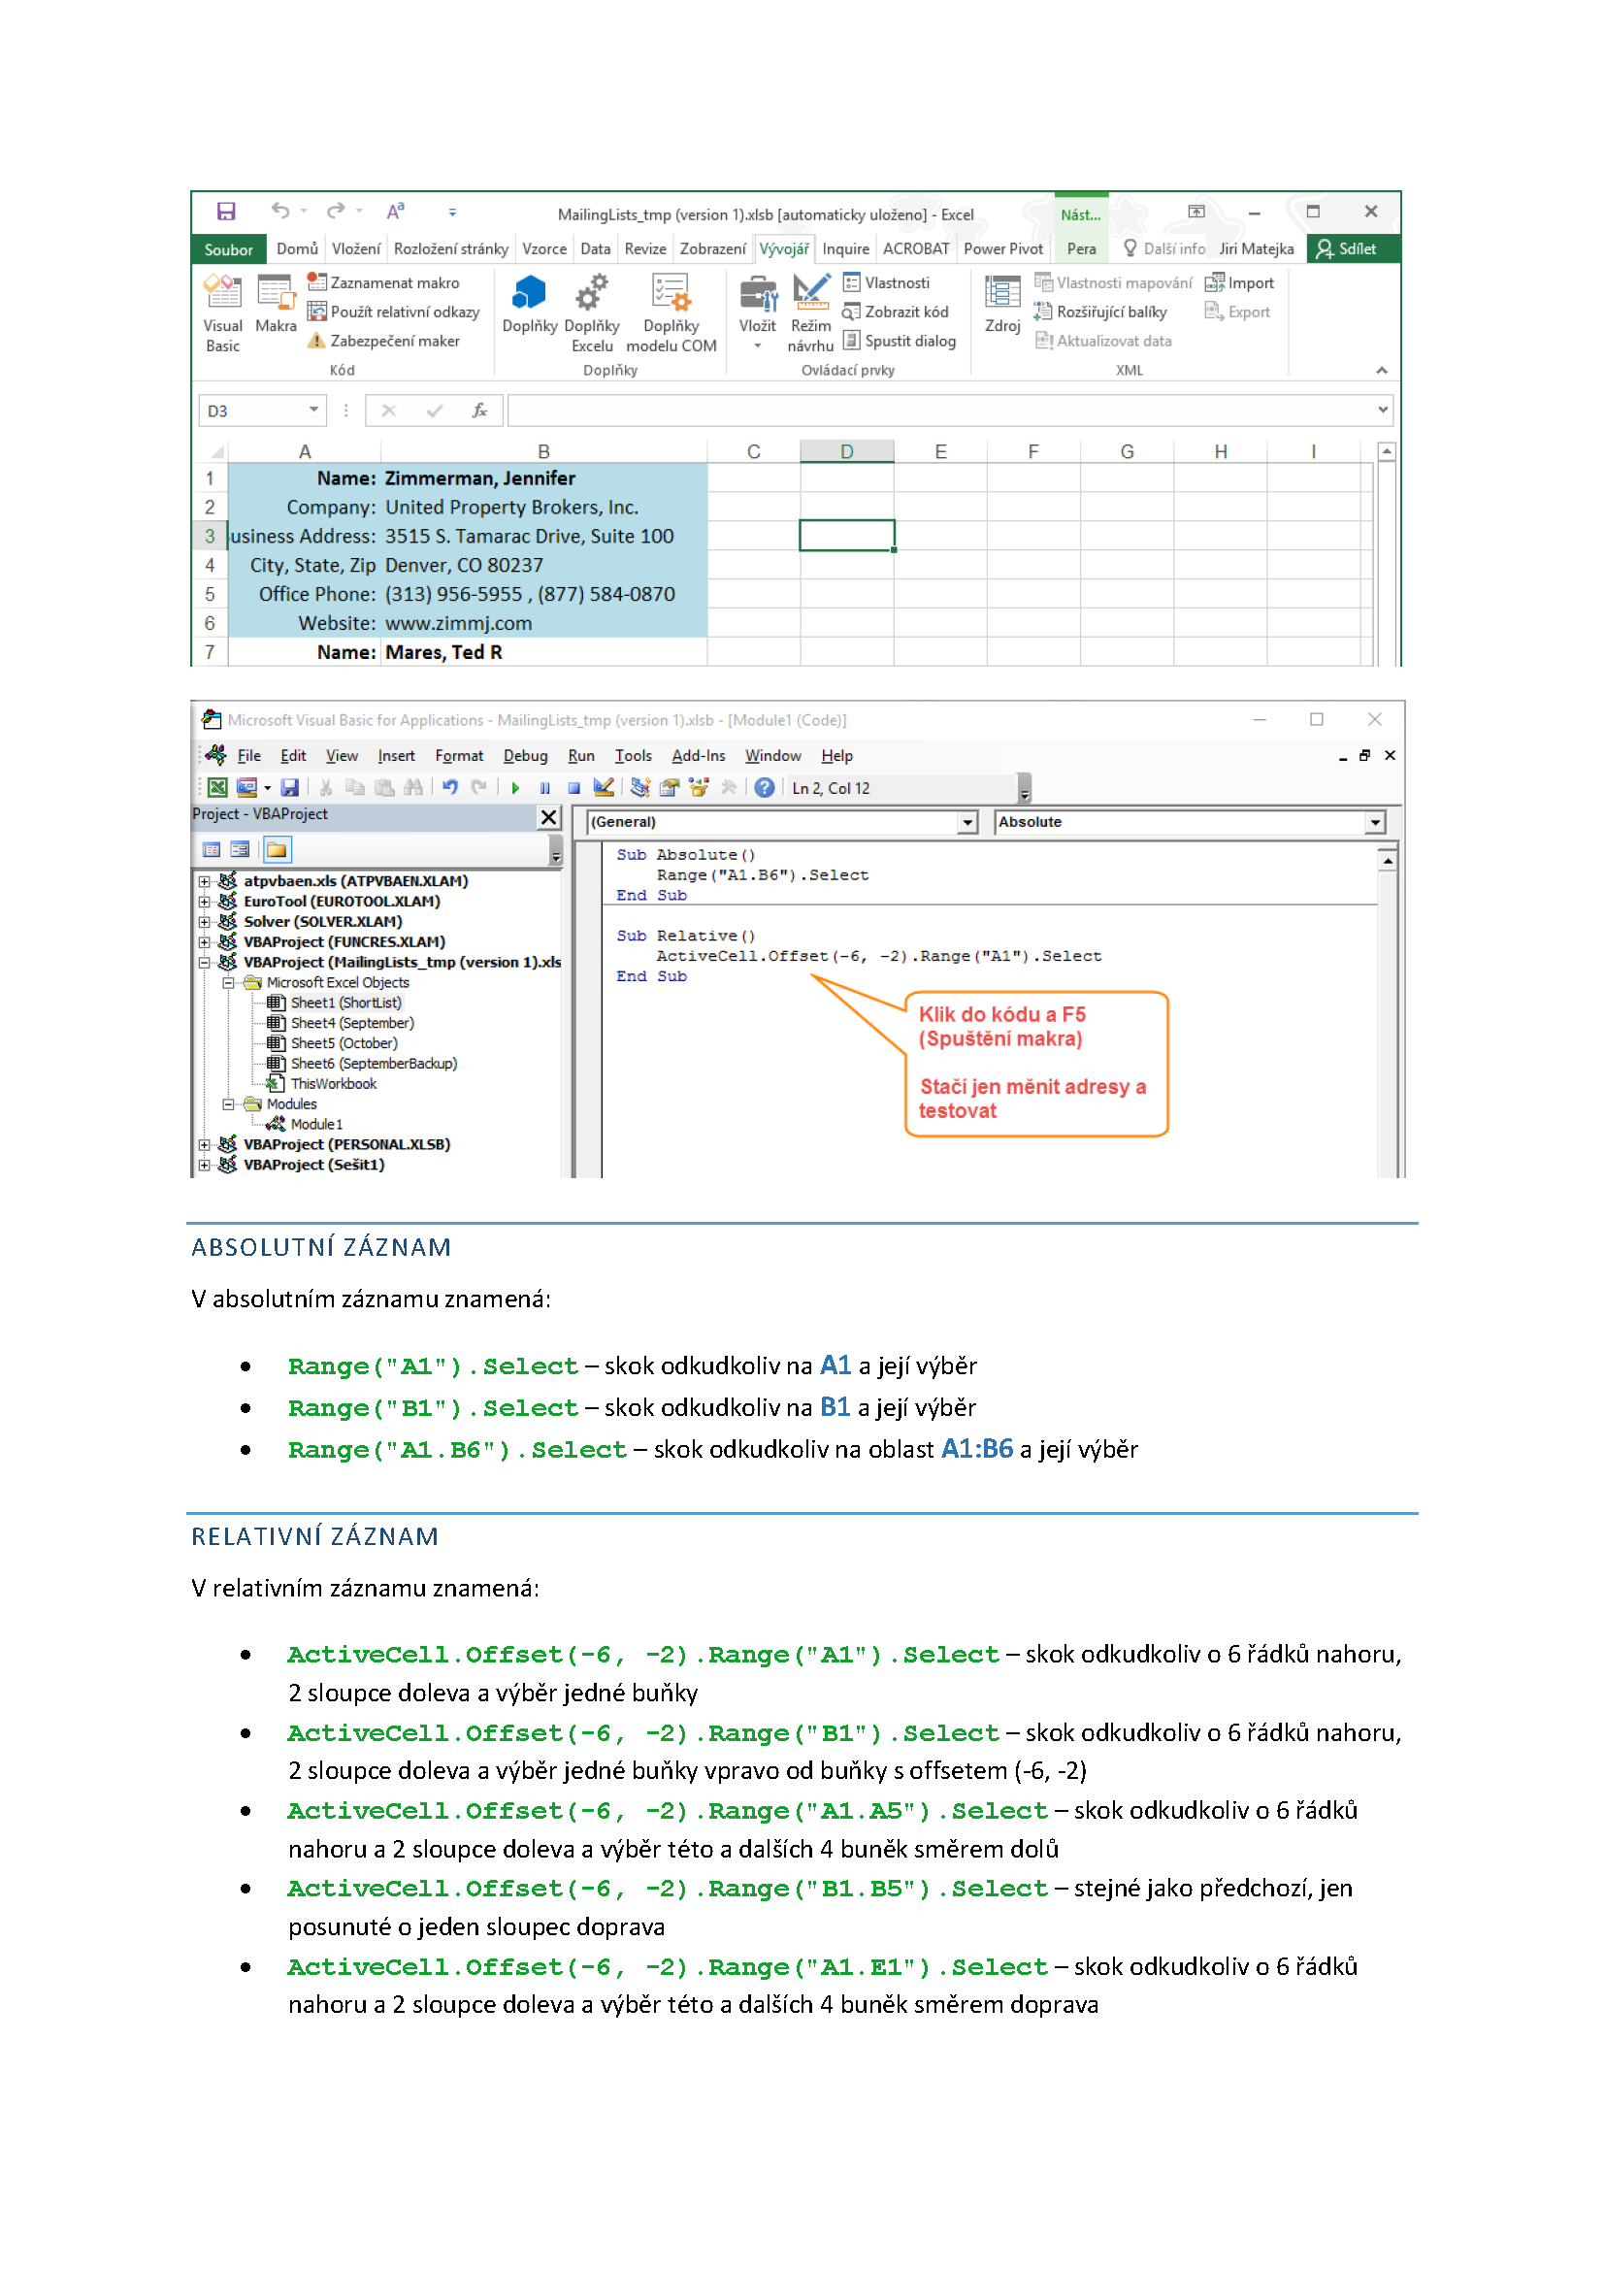Open the Debug menu in VBA editor
Viewport: 1605px width, 2270px height.
[x=525, y=756]
